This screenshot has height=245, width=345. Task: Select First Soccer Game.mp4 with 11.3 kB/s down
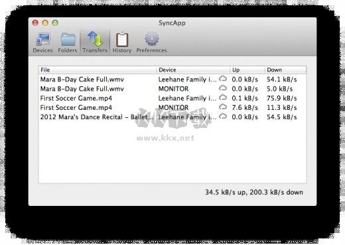point(76,108)
